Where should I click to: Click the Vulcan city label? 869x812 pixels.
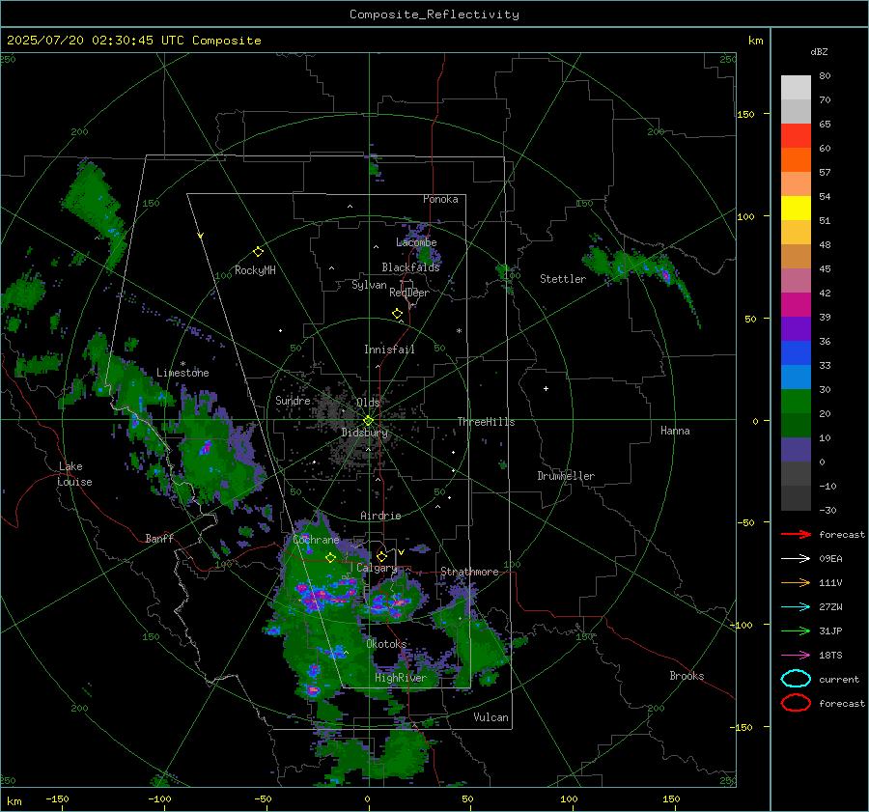coord(491,717)
